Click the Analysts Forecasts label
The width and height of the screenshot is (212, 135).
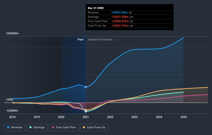(x=100, y=39)
